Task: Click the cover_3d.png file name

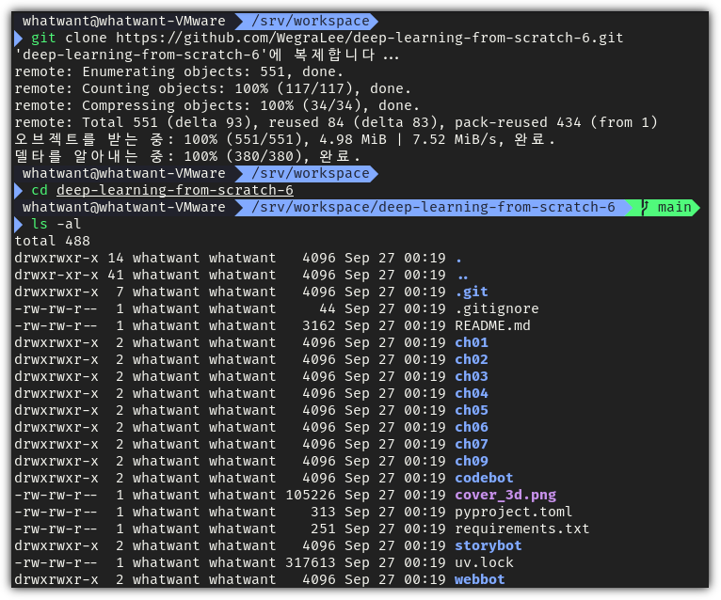Action: pyautogui.click(x=505, y=496)
